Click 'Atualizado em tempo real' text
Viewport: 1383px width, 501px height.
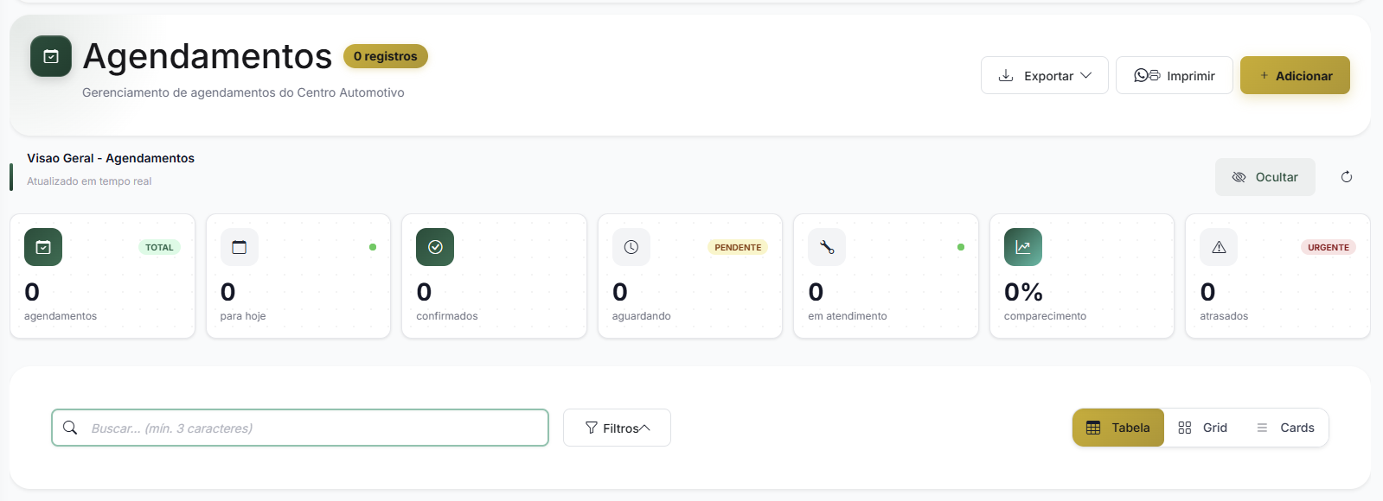pos(89,181)
